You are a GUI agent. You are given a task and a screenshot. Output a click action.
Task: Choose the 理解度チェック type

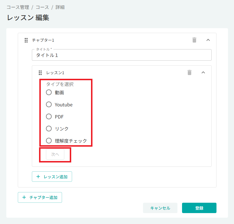49,141
